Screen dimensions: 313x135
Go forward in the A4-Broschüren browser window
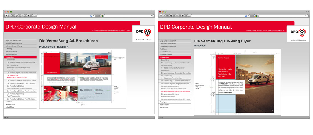pyautogui.click(x=10, y=16)
